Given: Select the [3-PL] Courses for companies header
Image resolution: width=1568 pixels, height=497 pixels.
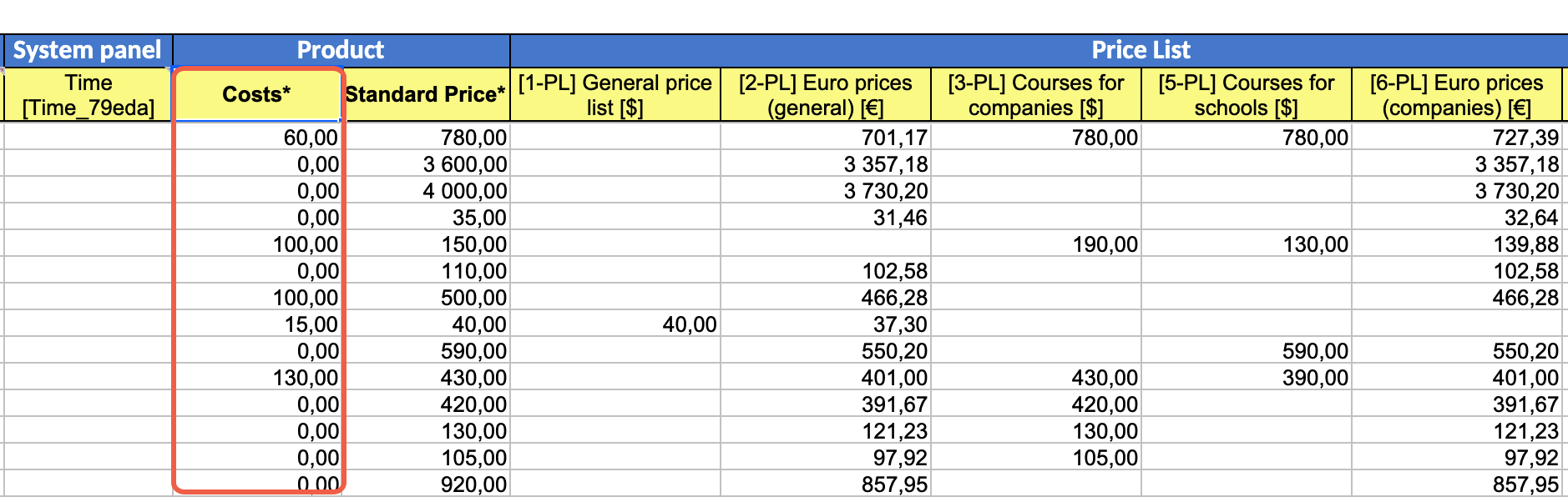Looking at the screenshot, I should click(x=1036, y=94).
